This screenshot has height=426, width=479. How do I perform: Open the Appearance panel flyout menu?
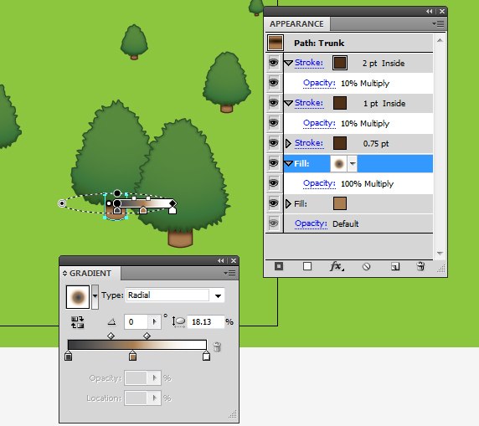(x=438, y=23)
